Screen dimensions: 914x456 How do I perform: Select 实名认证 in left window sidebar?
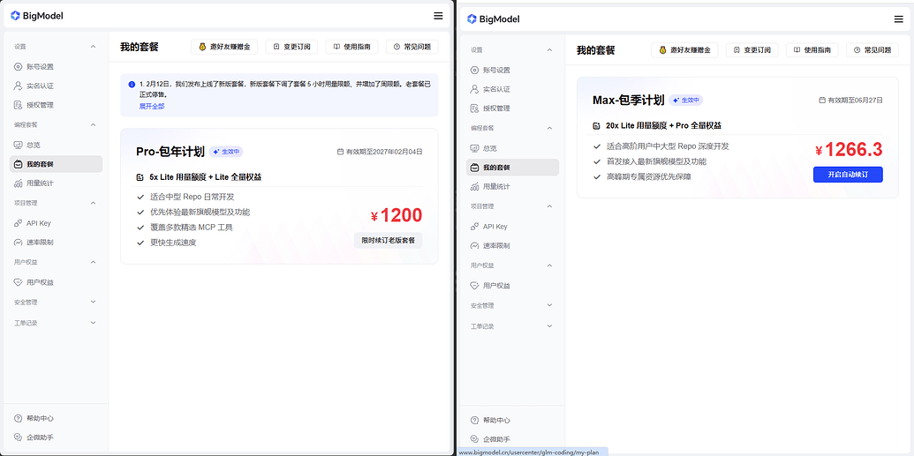[x=56, y=86]
